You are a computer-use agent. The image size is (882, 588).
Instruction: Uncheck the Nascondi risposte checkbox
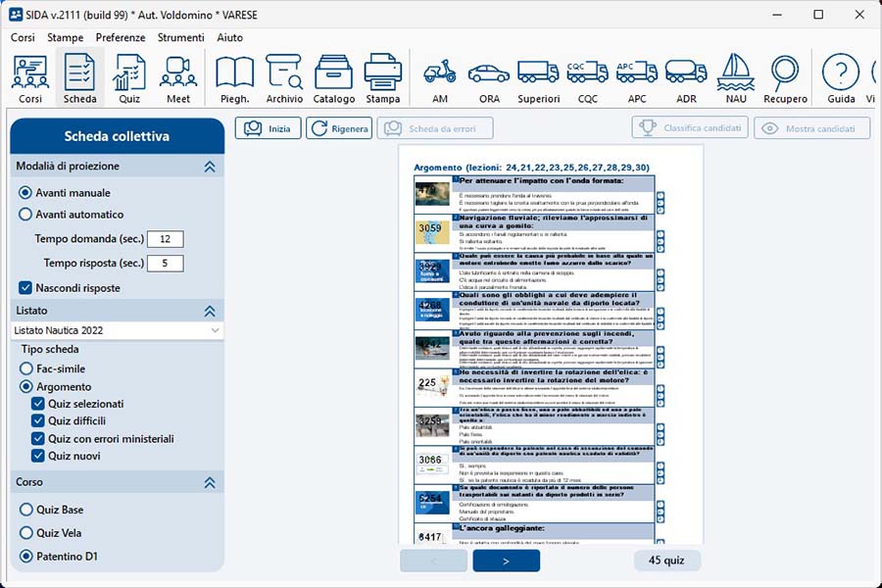[x=26, y=288]
